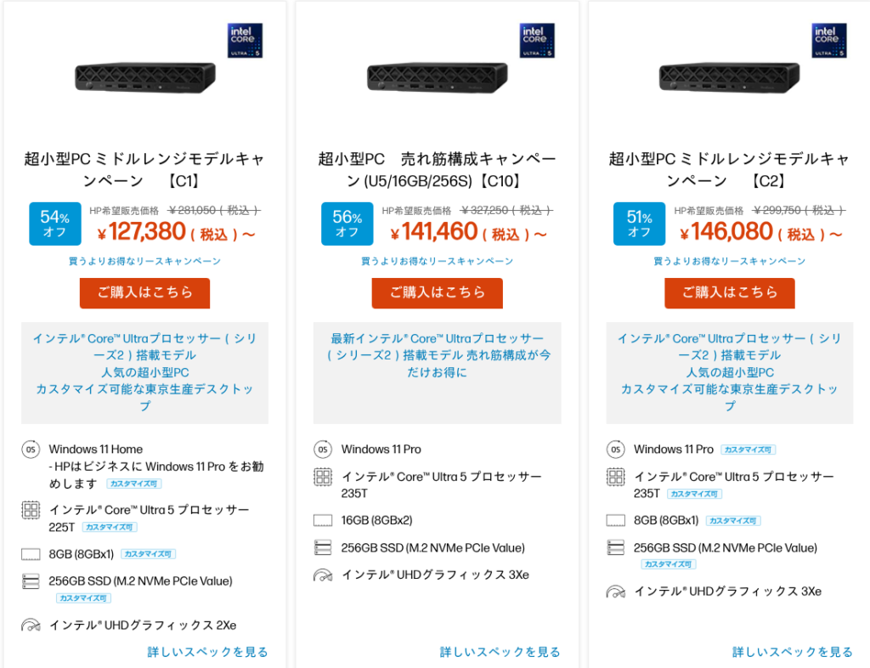
Task: Click the Intel Core Ultra 5 badge on the C2 card
Action: coord(829,41)
